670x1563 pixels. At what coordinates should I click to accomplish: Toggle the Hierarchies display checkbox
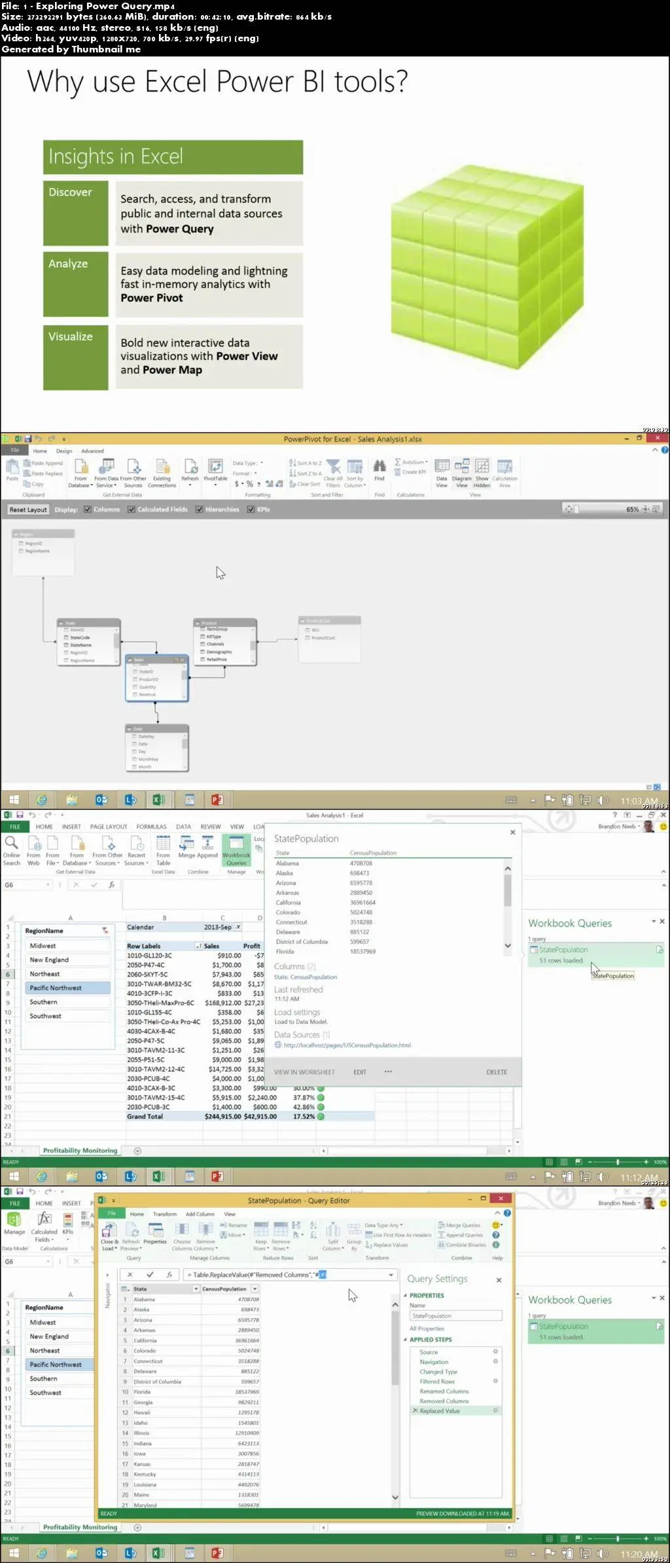tap(200, 509)
